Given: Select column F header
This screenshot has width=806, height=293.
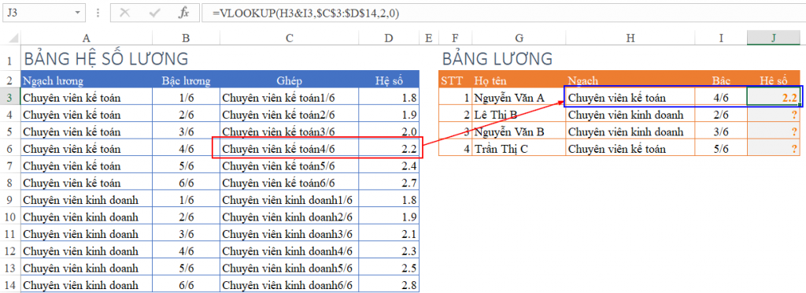Looking at the screenshot, I should pos(456,38).
